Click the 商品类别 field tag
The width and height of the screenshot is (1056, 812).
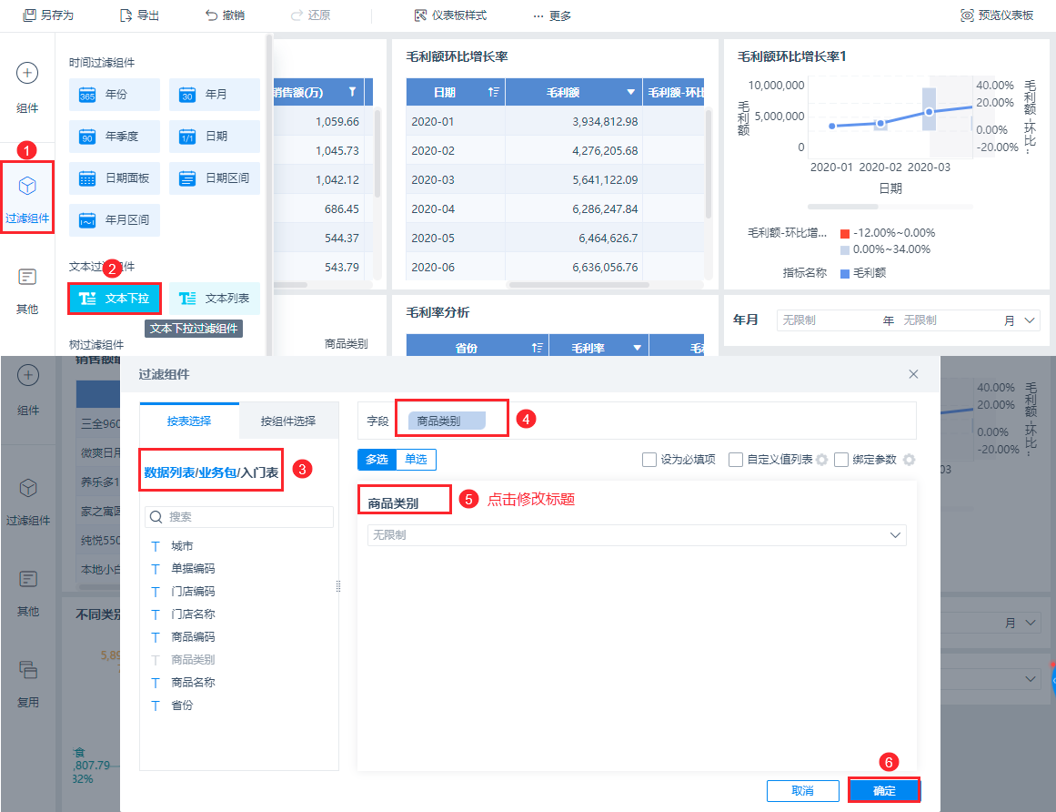(447, 421)
